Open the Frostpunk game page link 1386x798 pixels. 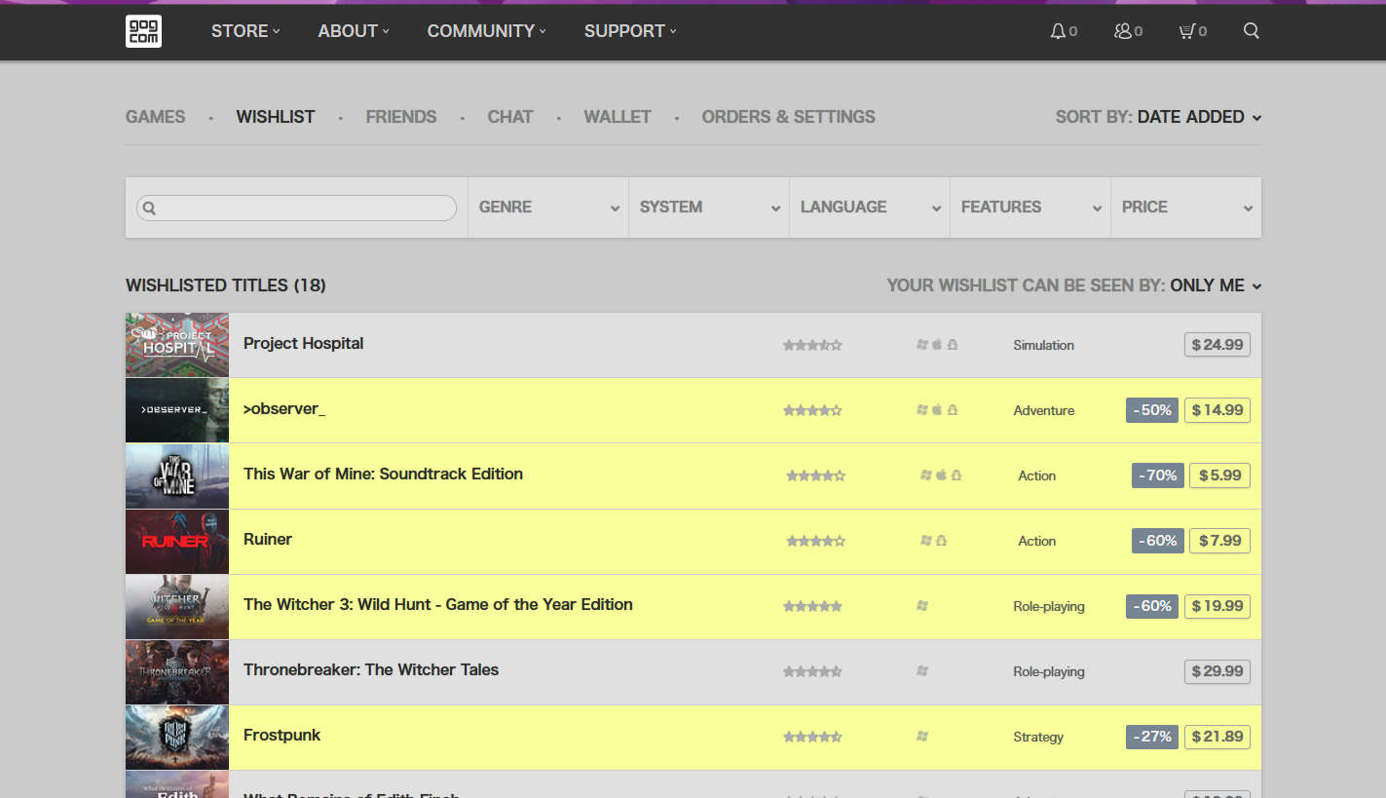[x=281, y=735]
